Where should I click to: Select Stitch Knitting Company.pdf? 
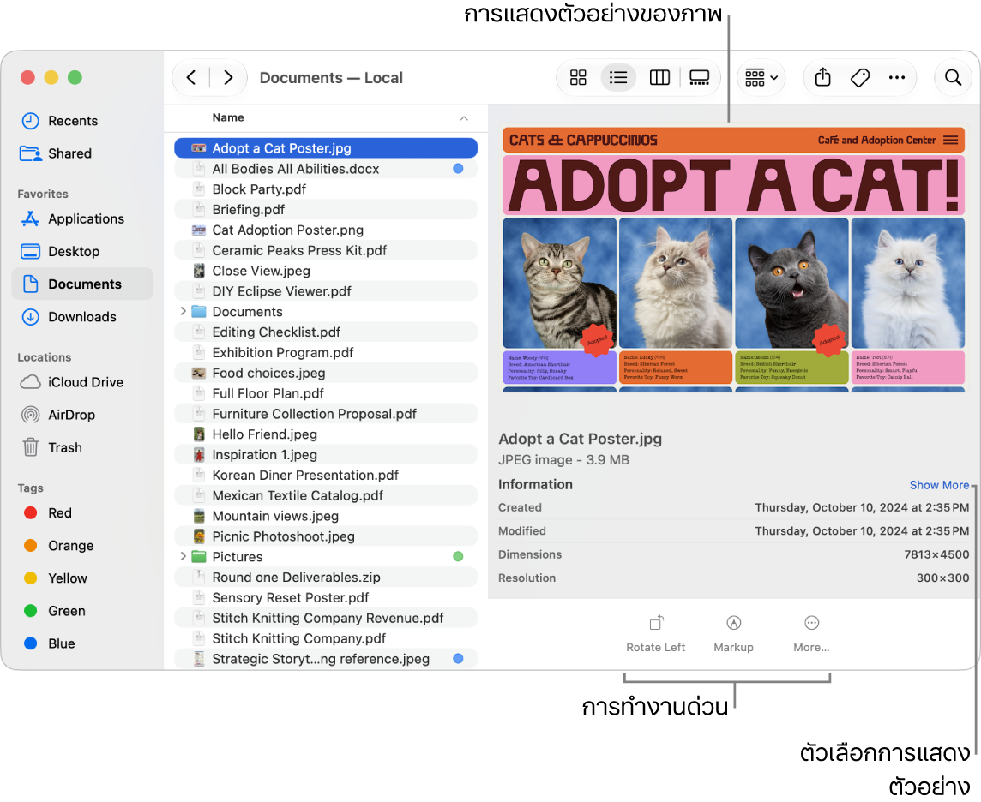[x=325, y=638]
